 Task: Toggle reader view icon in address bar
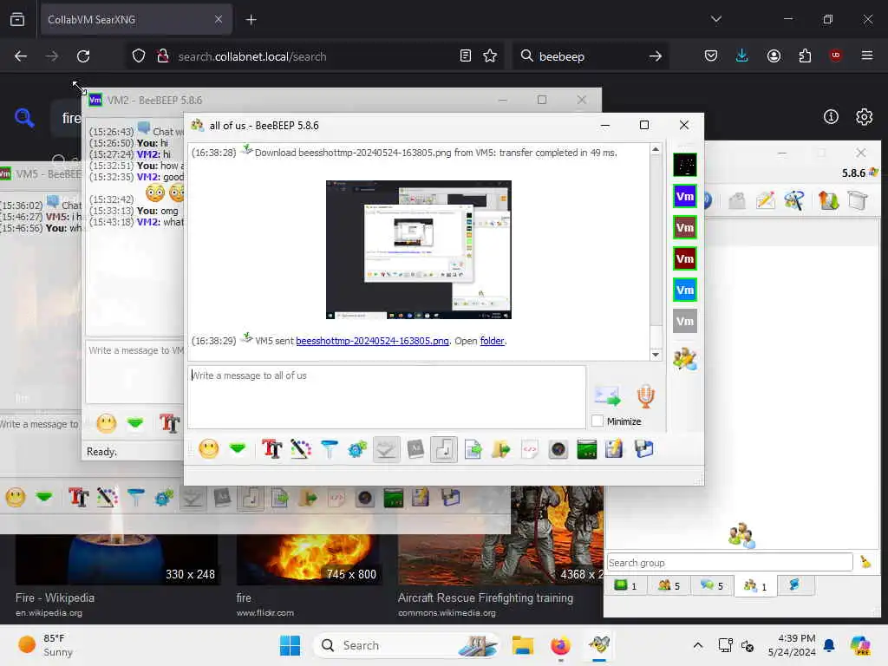[466, 56]
